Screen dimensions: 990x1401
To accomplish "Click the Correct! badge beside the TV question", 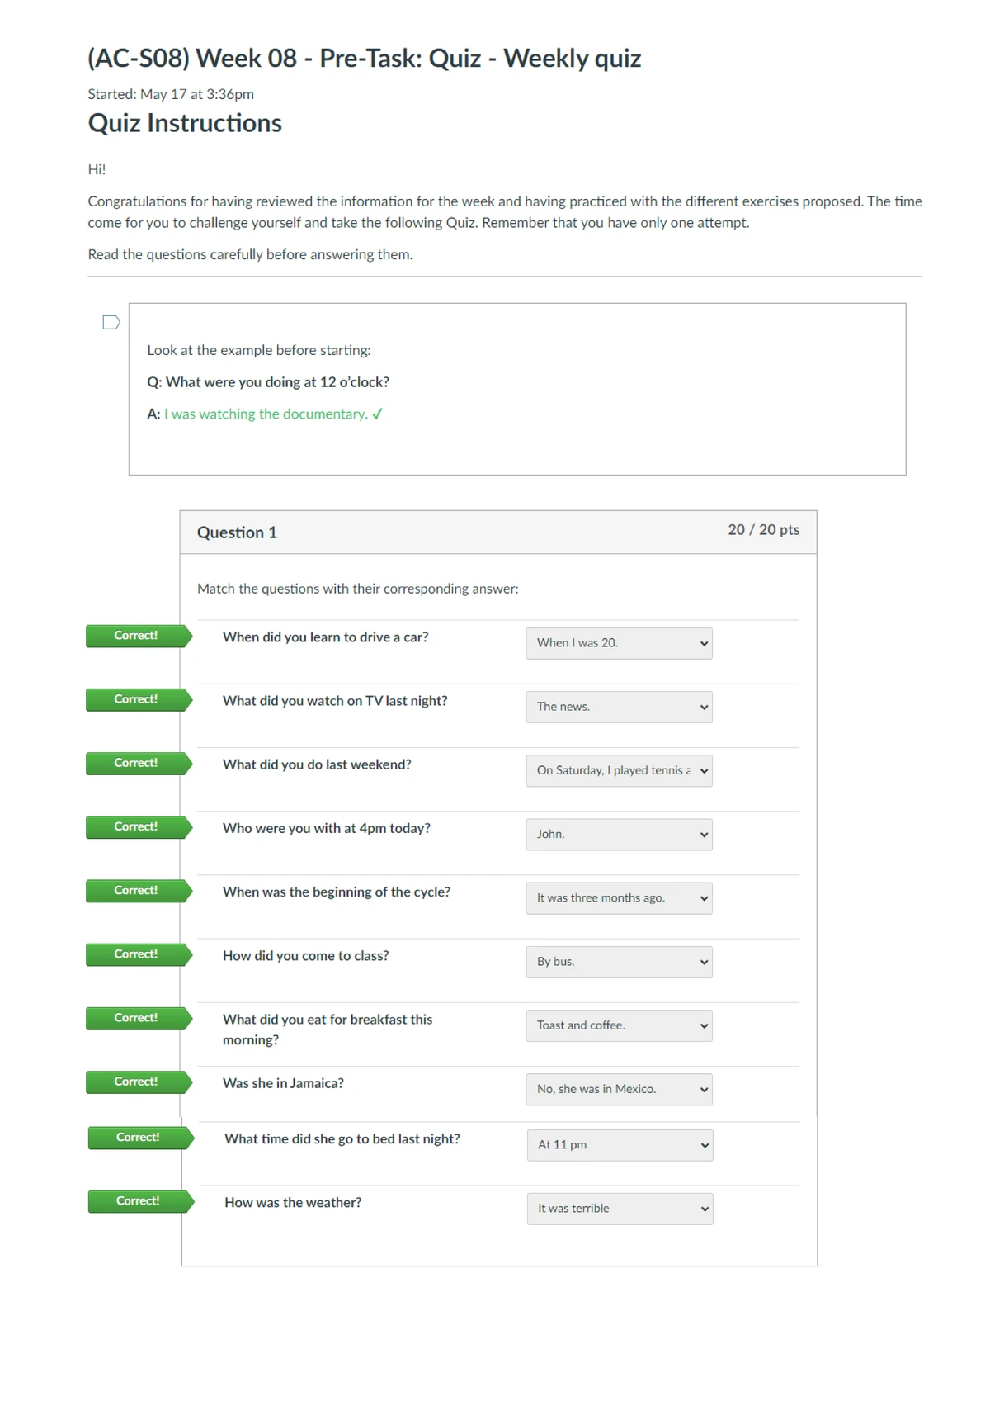I will point(136,699).
